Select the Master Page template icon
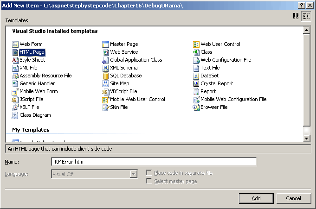This screenshot has width=316, height=209. click(105, 44)
